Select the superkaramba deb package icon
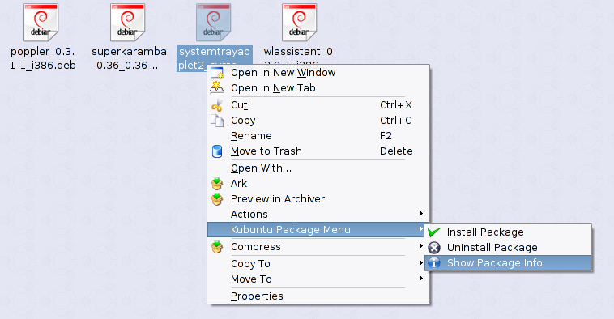The image size is (614, 319). [x=127, y=23]
